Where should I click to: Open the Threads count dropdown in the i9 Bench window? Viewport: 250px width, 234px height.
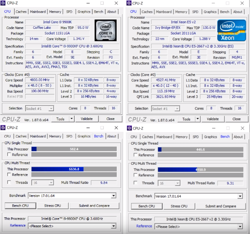coord(43,183)
